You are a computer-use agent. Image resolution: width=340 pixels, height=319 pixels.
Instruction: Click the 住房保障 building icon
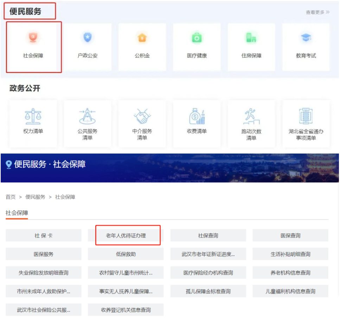pos(251,37)
